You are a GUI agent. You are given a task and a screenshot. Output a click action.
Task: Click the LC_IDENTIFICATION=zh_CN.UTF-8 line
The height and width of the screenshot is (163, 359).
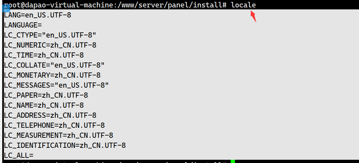[65, 145]
